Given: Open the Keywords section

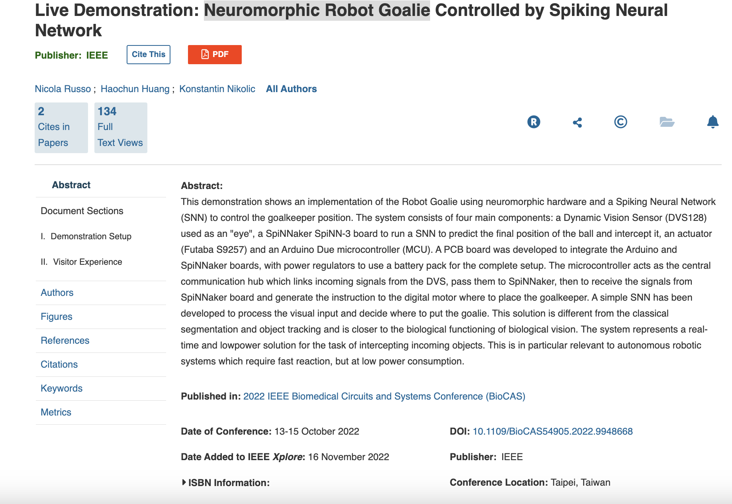Looking at the screenshot, I should pos(62,388).
